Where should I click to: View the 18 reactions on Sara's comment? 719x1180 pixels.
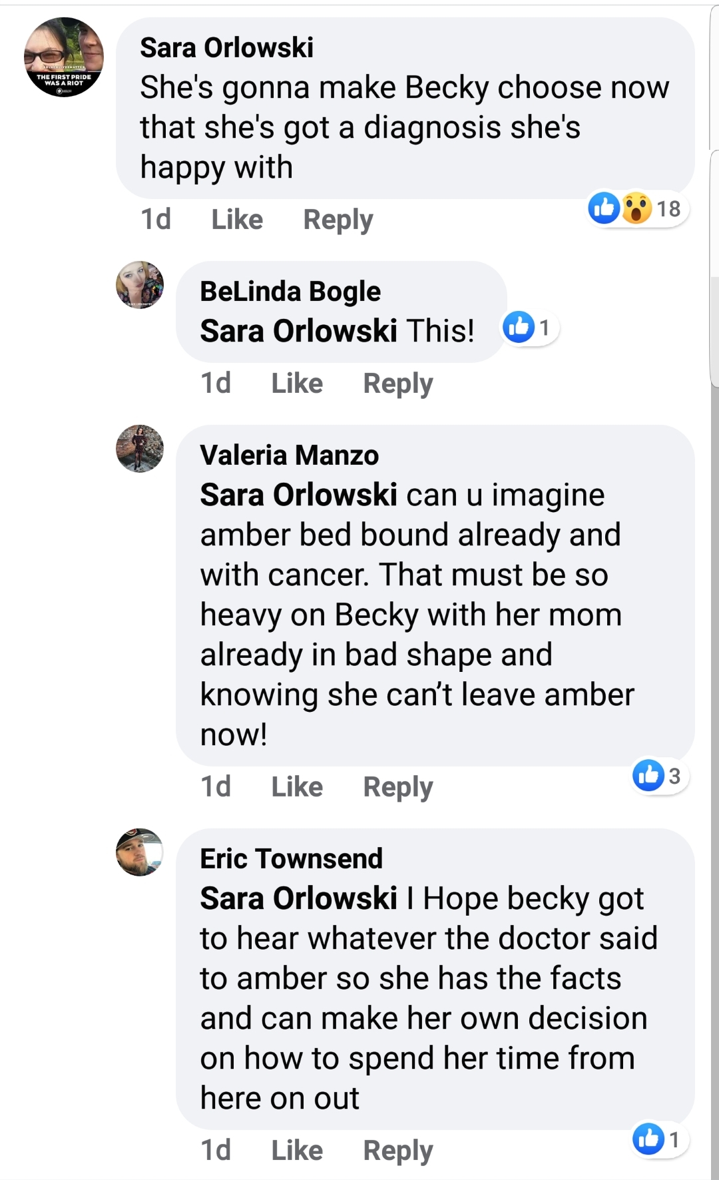pos(638,208)
